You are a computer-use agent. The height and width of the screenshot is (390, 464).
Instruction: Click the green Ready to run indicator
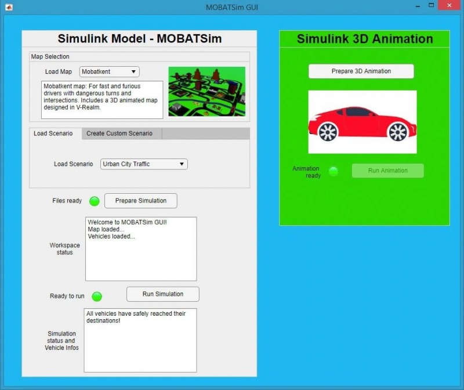[x=97, y=297]
